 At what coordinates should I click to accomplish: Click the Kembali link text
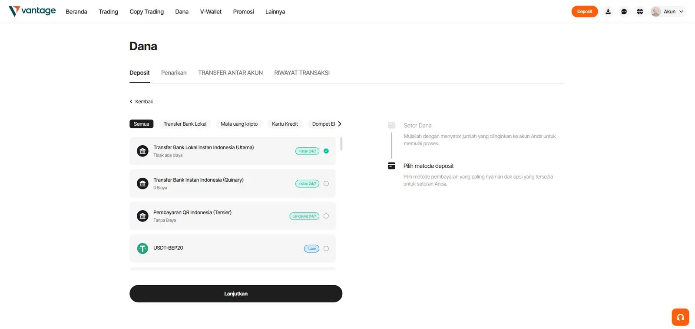click(144, 101)
